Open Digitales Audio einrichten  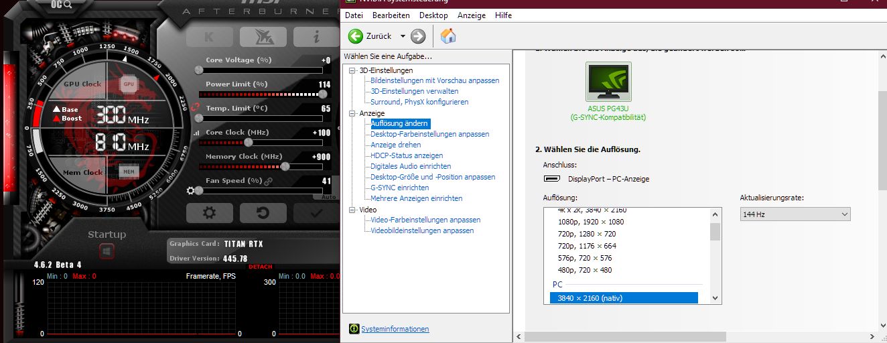411,166
